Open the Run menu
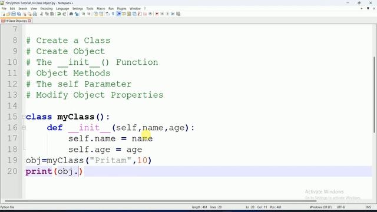The height and width of the screenshot is (212, 377). tap(111, 8)
